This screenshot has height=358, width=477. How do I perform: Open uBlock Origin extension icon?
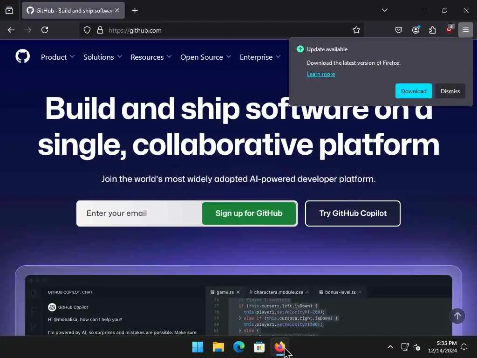point(450,29)
